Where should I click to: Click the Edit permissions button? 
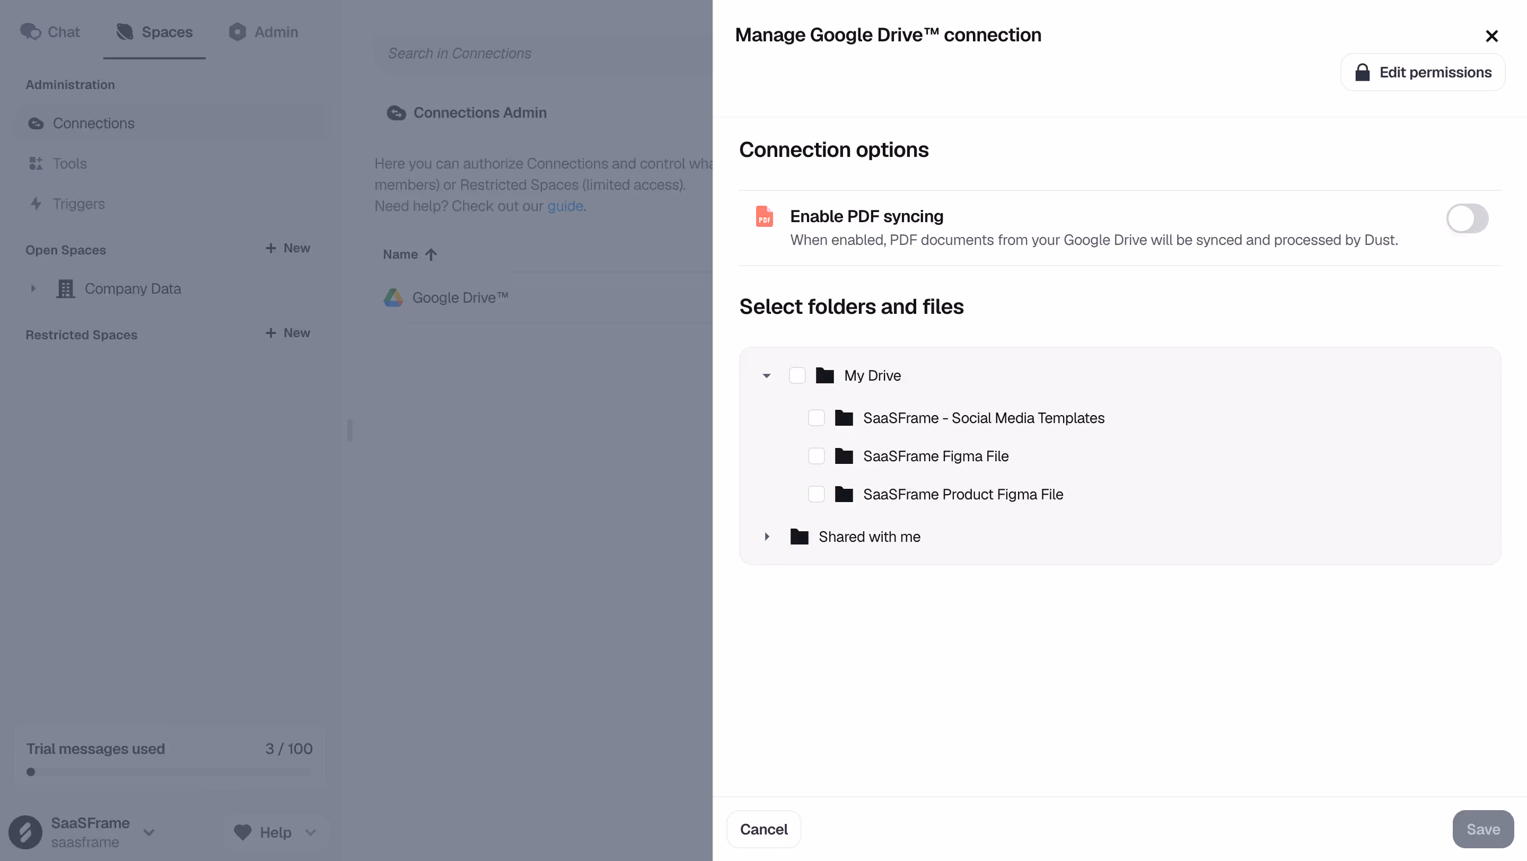[1423, 72]
